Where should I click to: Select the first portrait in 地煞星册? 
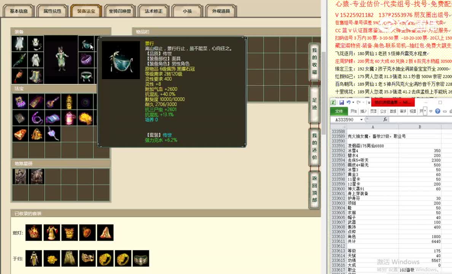(x=20, y=176)
